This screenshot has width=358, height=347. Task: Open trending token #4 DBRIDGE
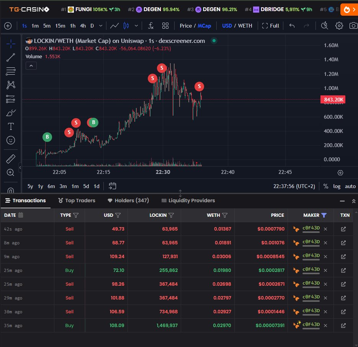coord(278,9)
